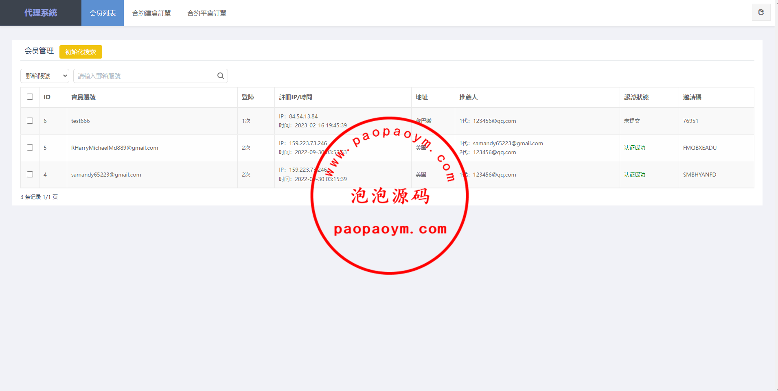The width and height of the screenshot is (778, 391).
Task: Open the 郵箱賬號 search type dropdown
Action: 45,76
